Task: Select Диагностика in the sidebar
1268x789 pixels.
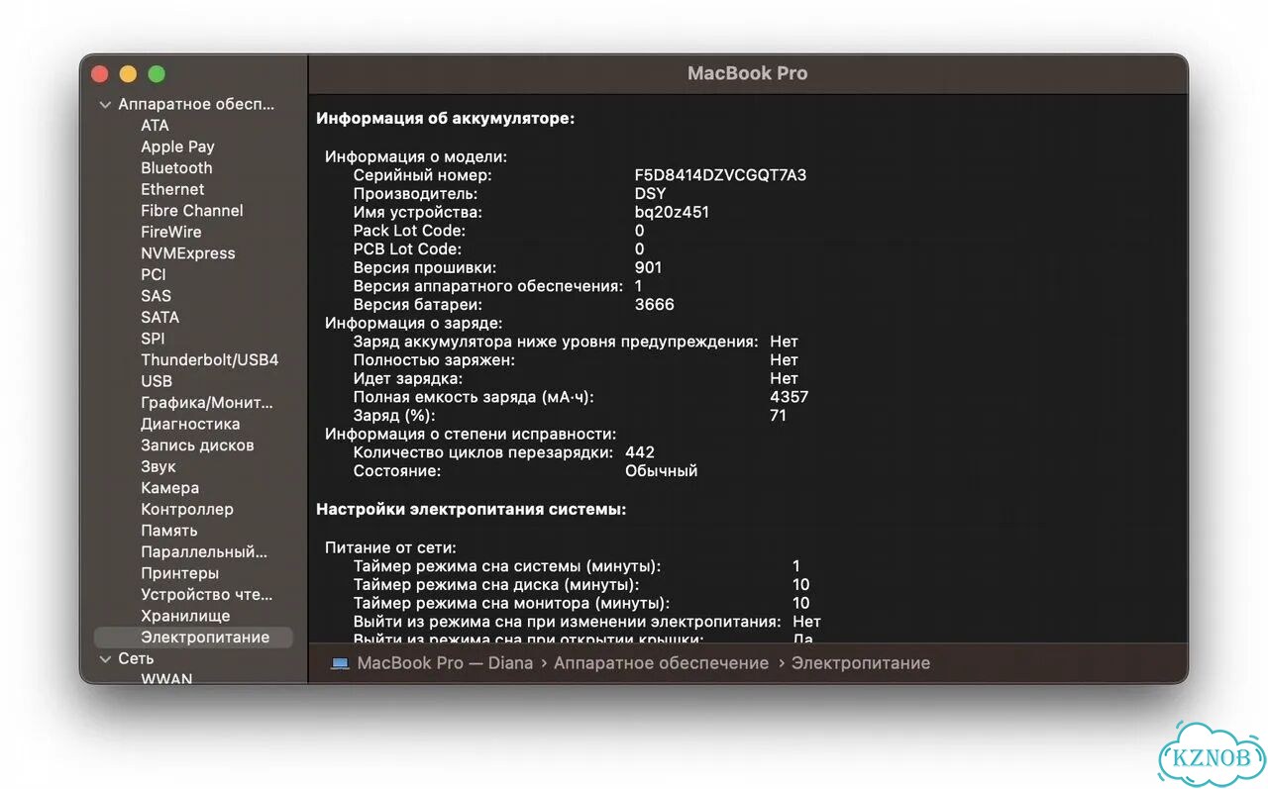Action: point(190,424)
